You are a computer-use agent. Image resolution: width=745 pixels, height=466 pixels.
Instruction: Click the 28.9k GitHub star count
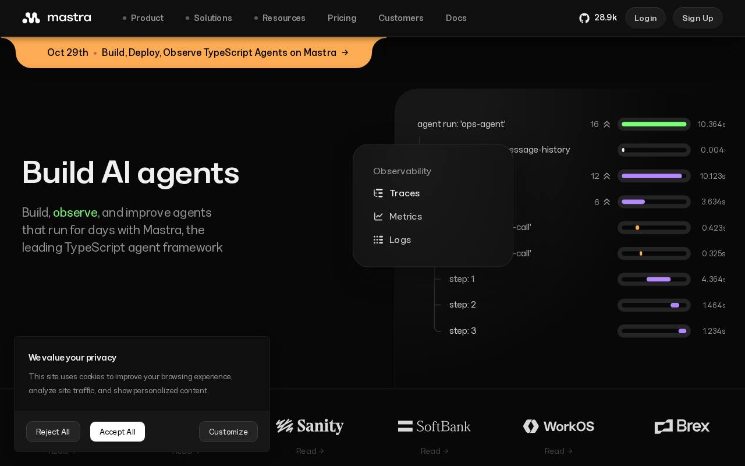[605, 18]
